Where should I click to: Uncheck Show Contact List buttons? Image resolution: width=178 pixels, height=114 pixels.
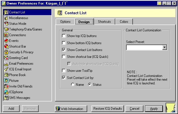[x=64, y=50]
